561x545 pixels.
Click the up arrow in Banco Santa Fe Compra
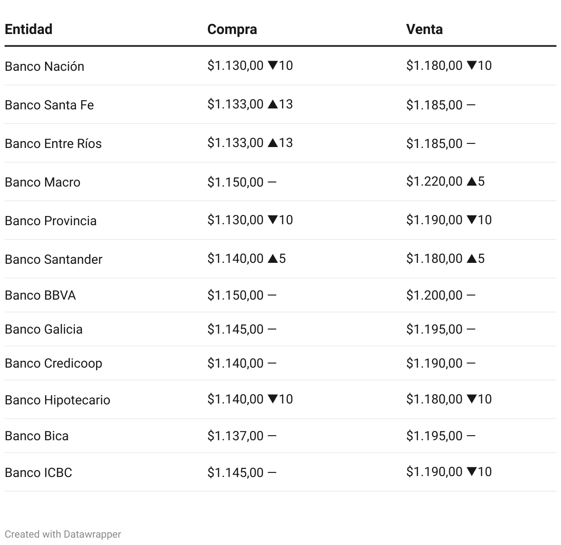point(272,104)
